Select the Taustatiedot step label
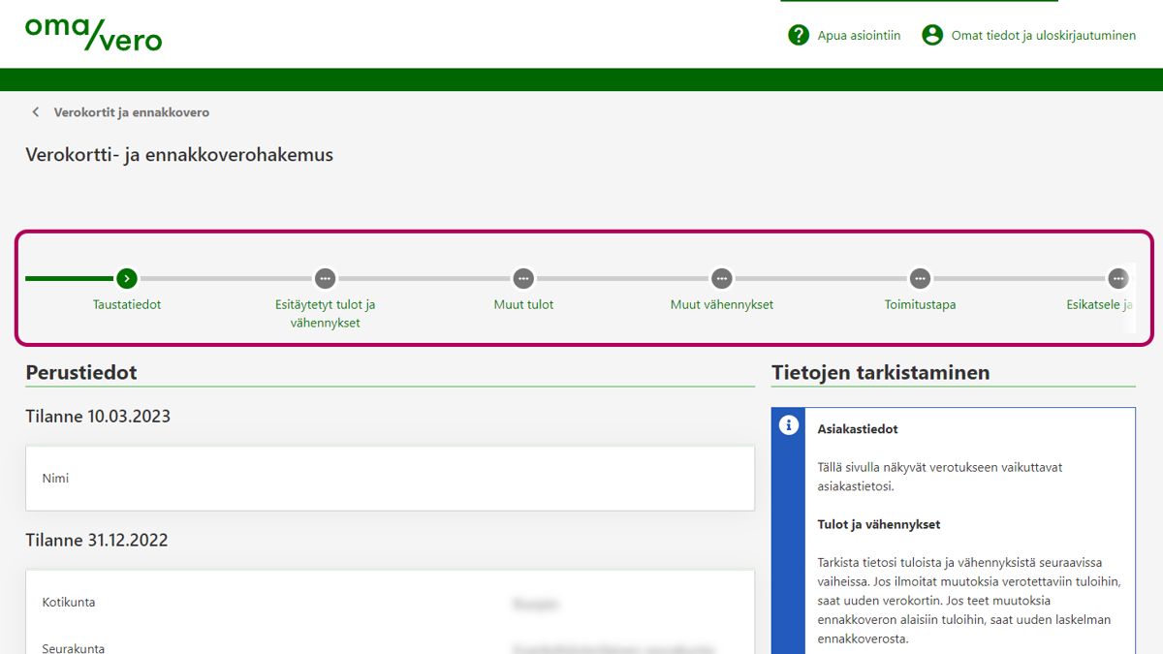 127,304
